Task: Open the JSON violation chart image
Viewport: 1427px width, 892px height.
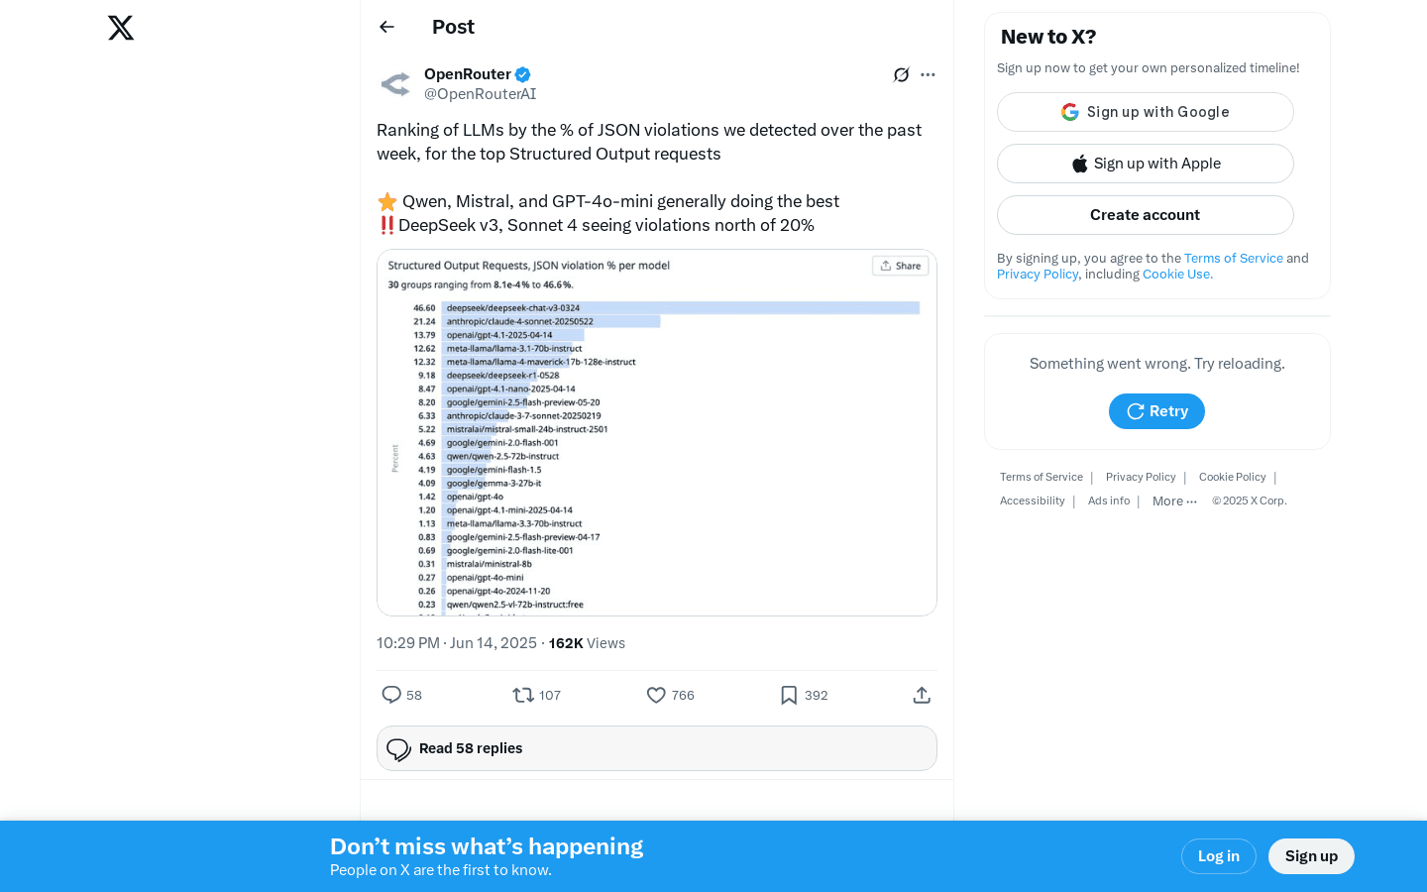Action: tap(656, 446)
